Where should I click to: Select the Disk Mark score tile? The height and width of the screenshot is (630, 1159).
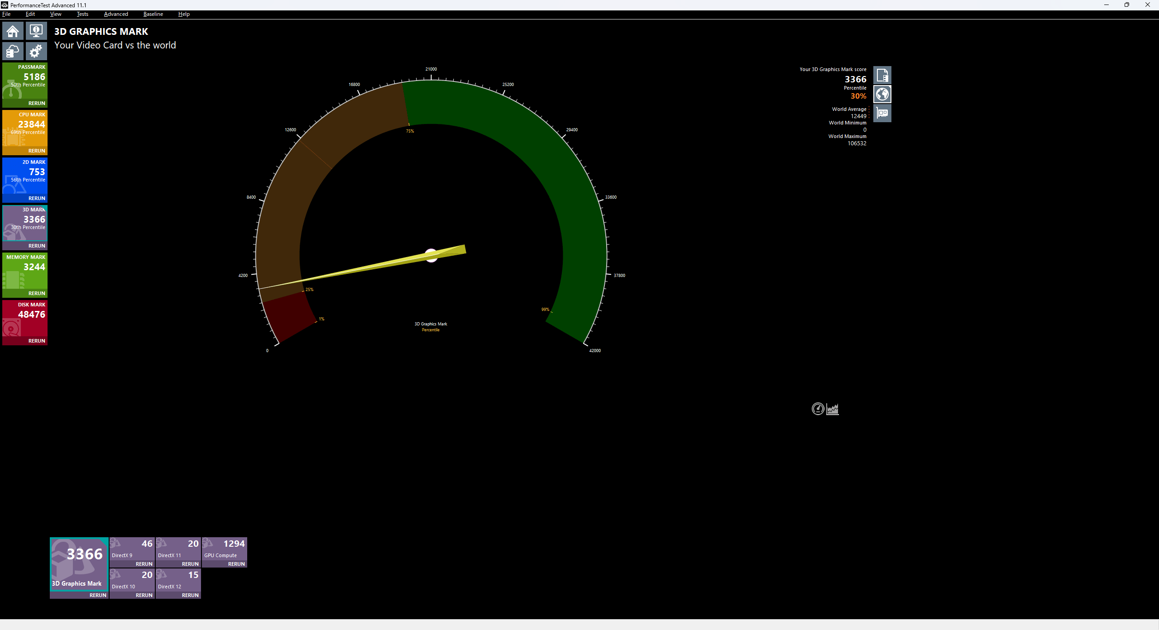(x=25, y=317)
